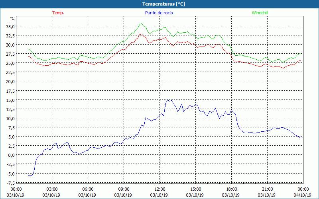This screenshot has width=319, height=199.
Task: Click the 12:00 time axis label
Action: [x=160, y=189]
